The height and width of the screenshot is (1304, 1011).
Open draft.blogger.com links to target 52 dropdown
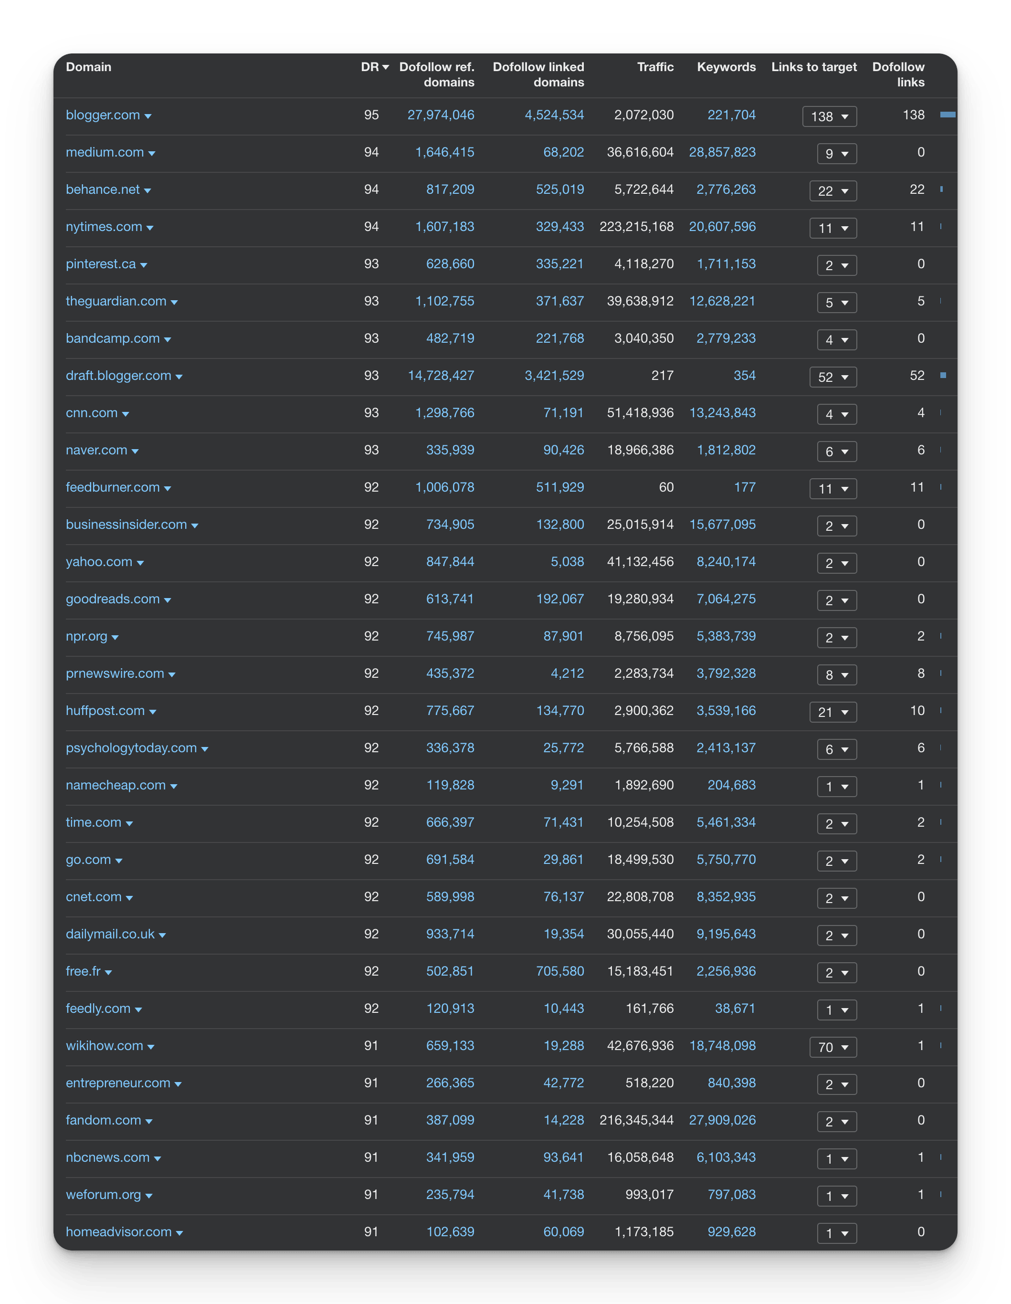click(833, 377)
